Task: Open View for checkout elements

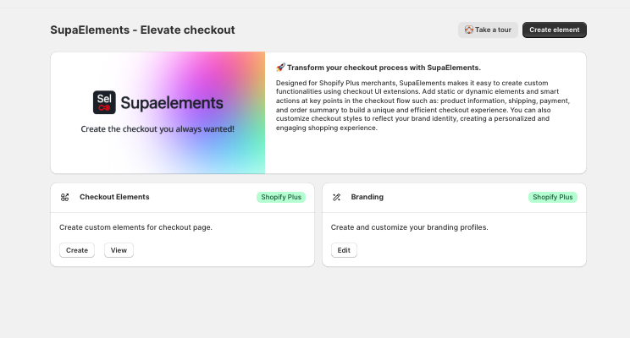Action: coord(119,250)
